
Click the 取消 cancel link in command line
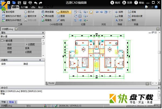coord(11,102)
